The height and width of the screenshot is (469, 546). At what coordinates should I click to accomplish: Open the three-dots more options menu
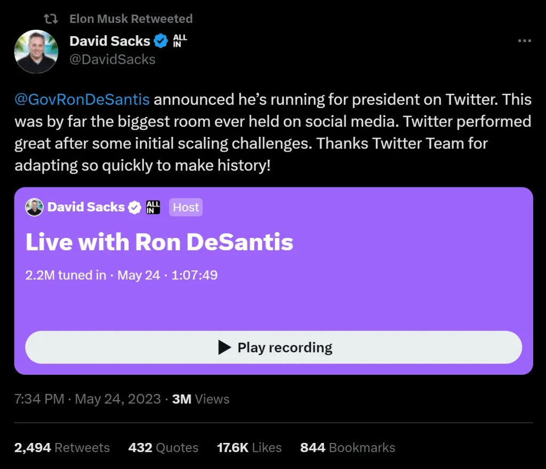click(x=525, y=41)
